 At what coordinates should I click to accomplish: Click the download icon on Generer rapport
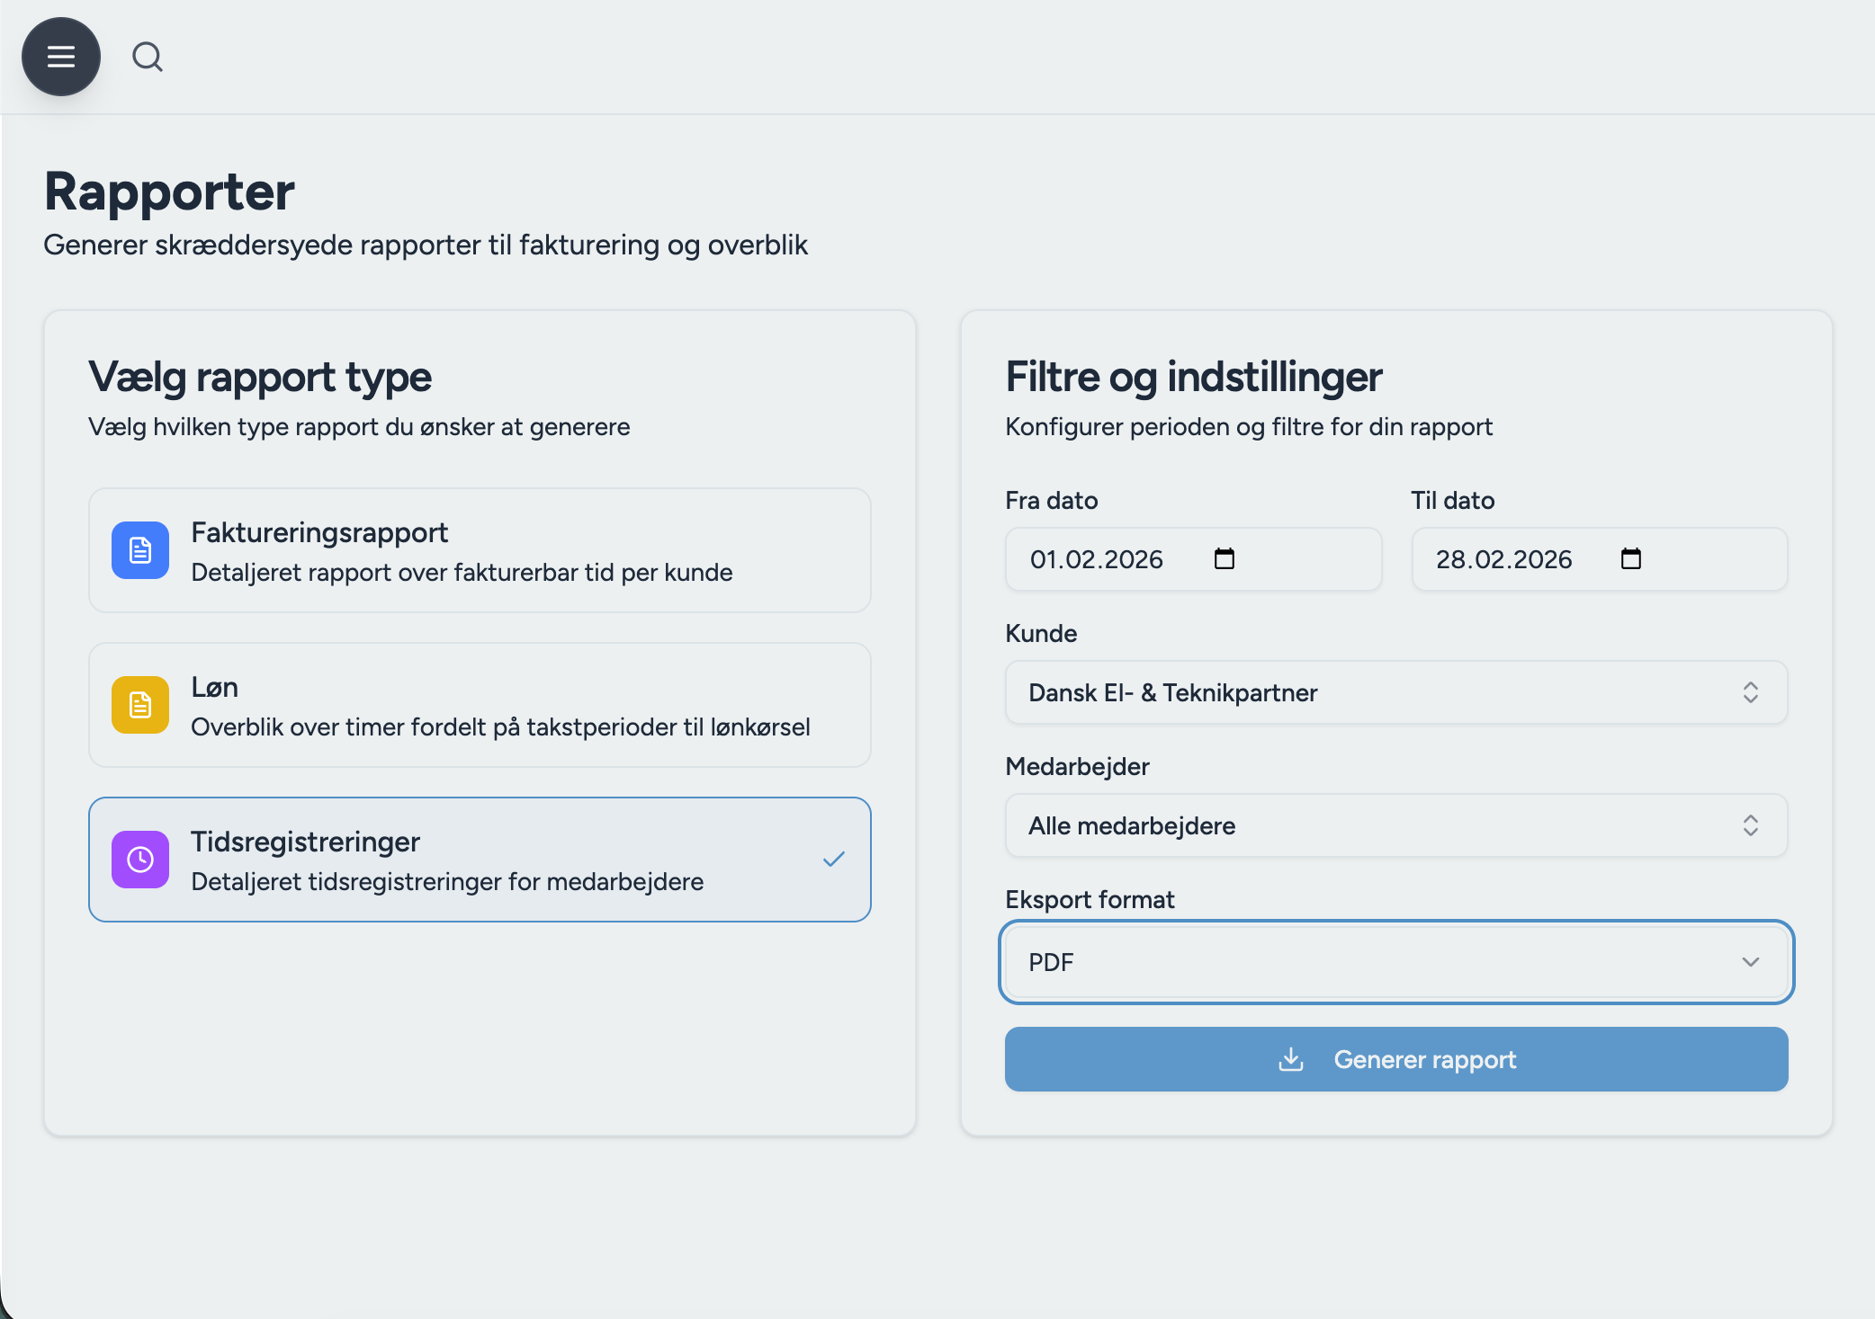coord(1291,1060)
